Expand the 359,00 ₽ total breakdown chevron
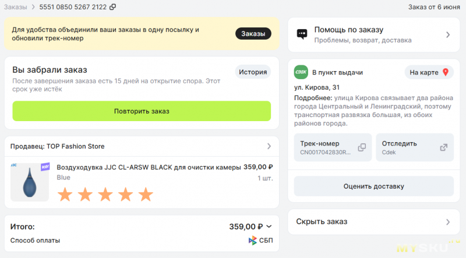This screenshot has height=258, width=466. click(269, 227)
